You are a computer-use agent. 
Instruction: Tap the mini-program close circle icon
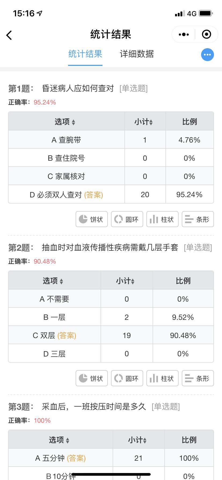coord(206,34)
